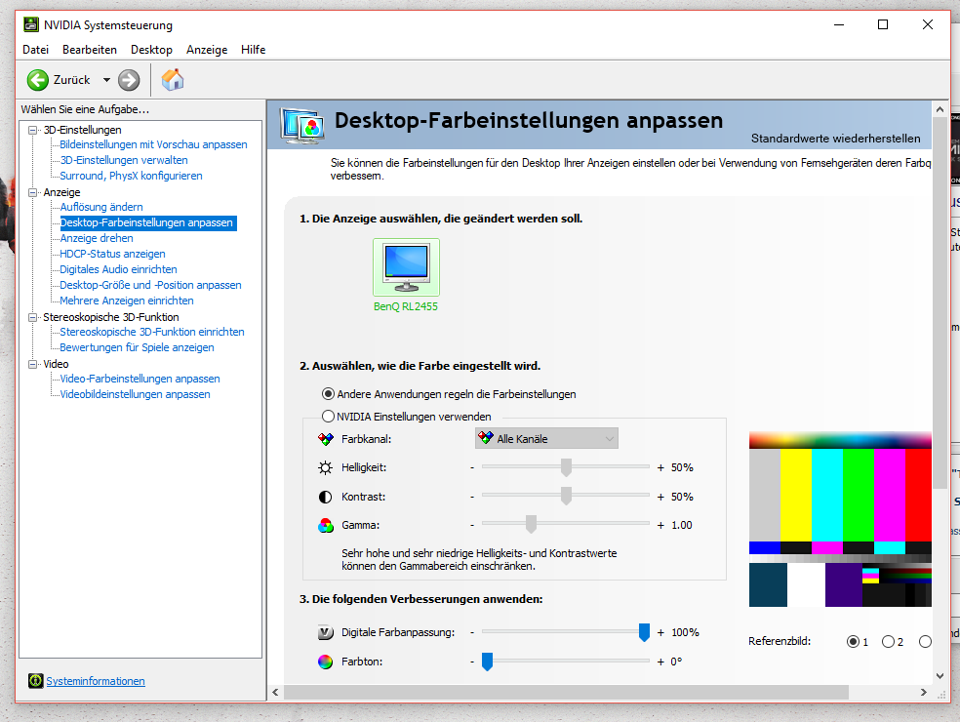Open the Bearbeiten menu
The image size is (960, 722).
90,50
